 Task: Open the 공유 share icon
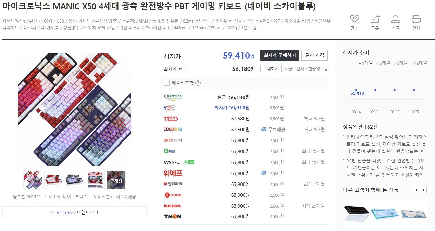(375, 19)
